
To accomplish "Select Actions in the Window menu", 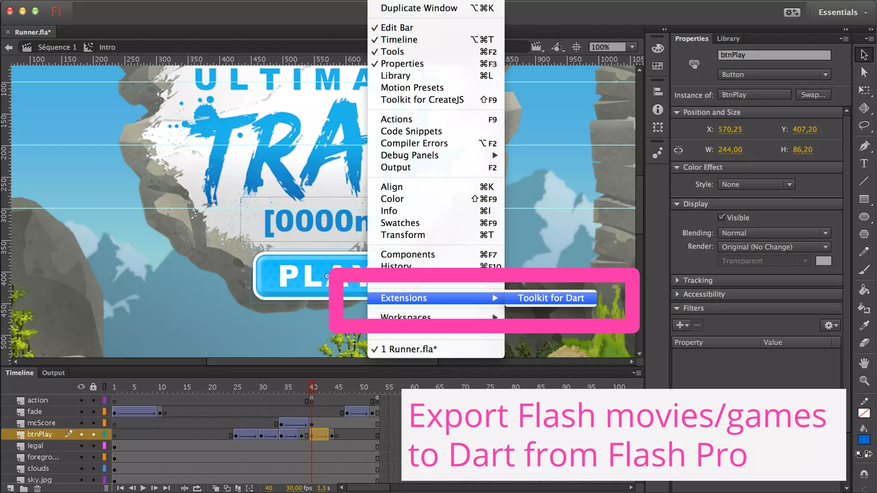I will coord(436,119).
